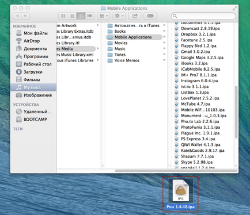Select Gmail 3.0.2.ipa

click(x=195, y=52)
